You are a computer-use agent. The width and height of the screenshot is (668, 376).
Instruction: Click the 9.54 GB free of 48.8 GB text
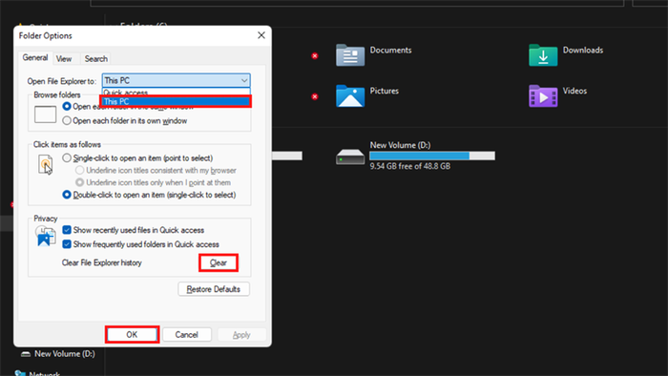409,166
